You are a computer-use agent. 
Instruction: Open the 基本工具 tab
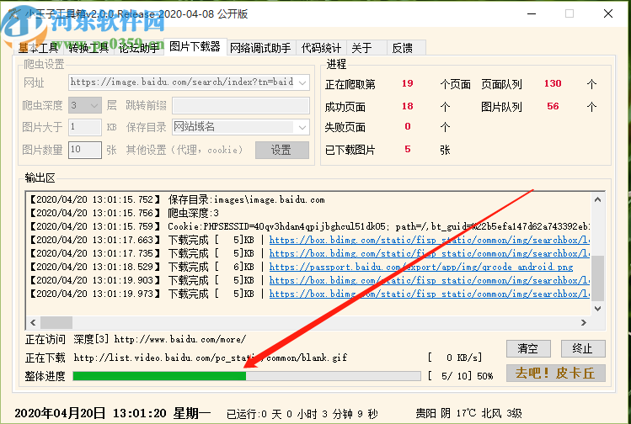coord(39,48)
